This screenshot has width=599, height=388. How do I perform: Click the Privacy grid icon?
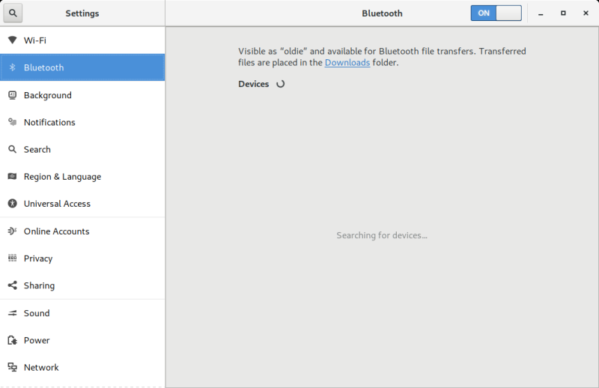click(12, 258)
